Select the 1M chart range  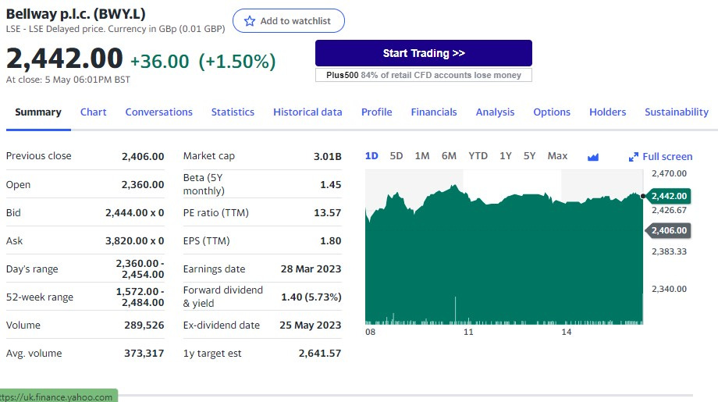tap(422, 156)
